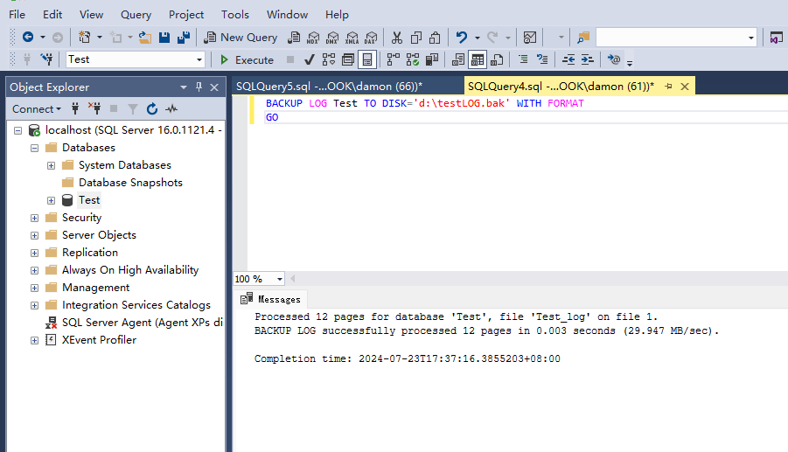The image size is (788, 452).
Task: Collapse the Databases folder
Action: click(x=34, y=148)
